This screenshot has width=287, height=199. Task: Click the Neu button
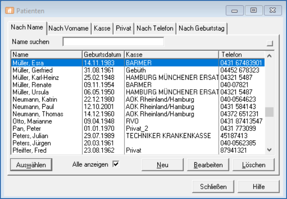click(163, 164)
